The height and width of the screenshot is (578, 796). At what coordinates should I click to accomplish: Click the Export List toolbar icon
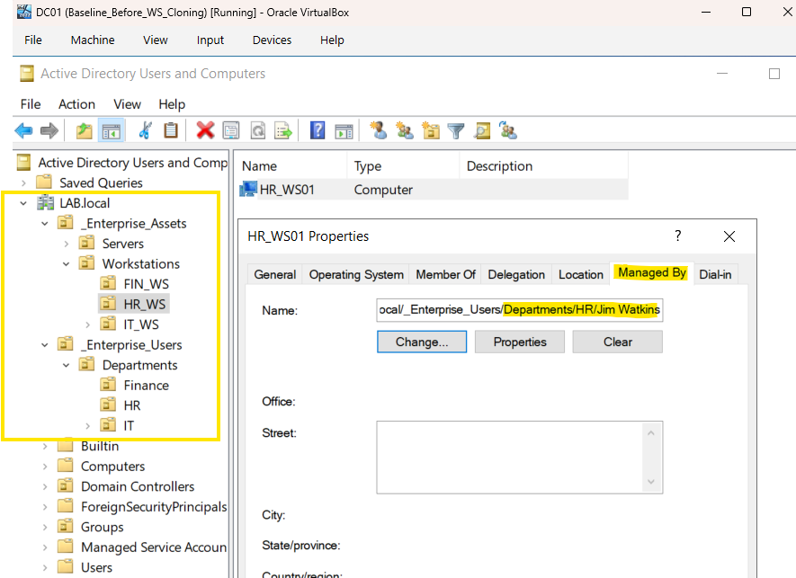click(x=283, y=131)
